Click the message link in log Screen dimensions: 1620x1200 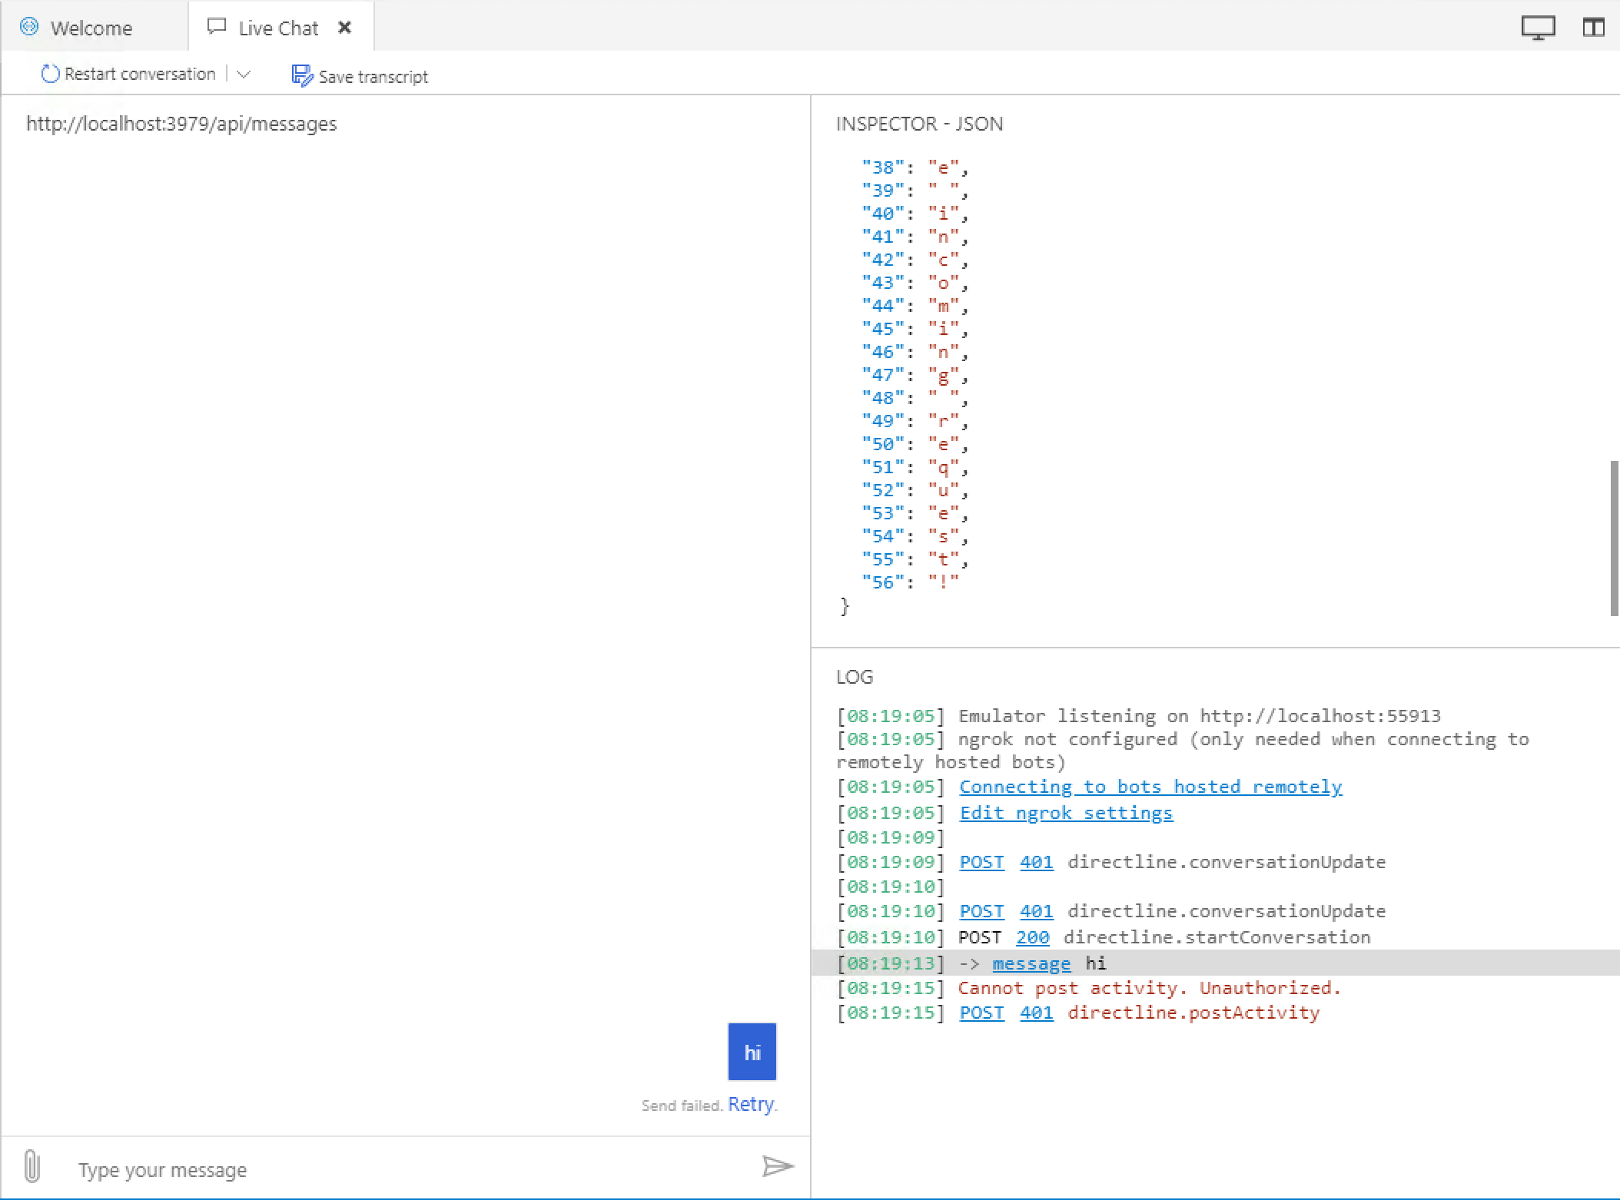coord(1031,963)
